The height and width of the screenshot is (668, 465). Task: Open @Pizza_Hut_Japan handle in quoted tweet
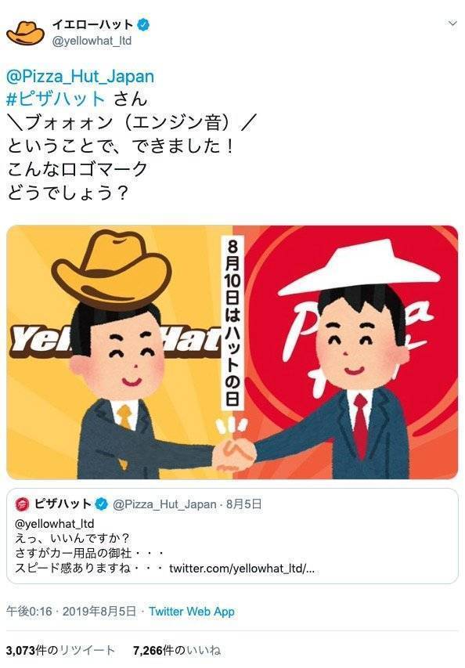(164, 504)
